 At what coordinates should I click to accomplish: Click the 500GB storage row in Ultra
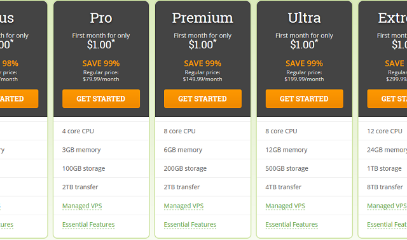304,168
